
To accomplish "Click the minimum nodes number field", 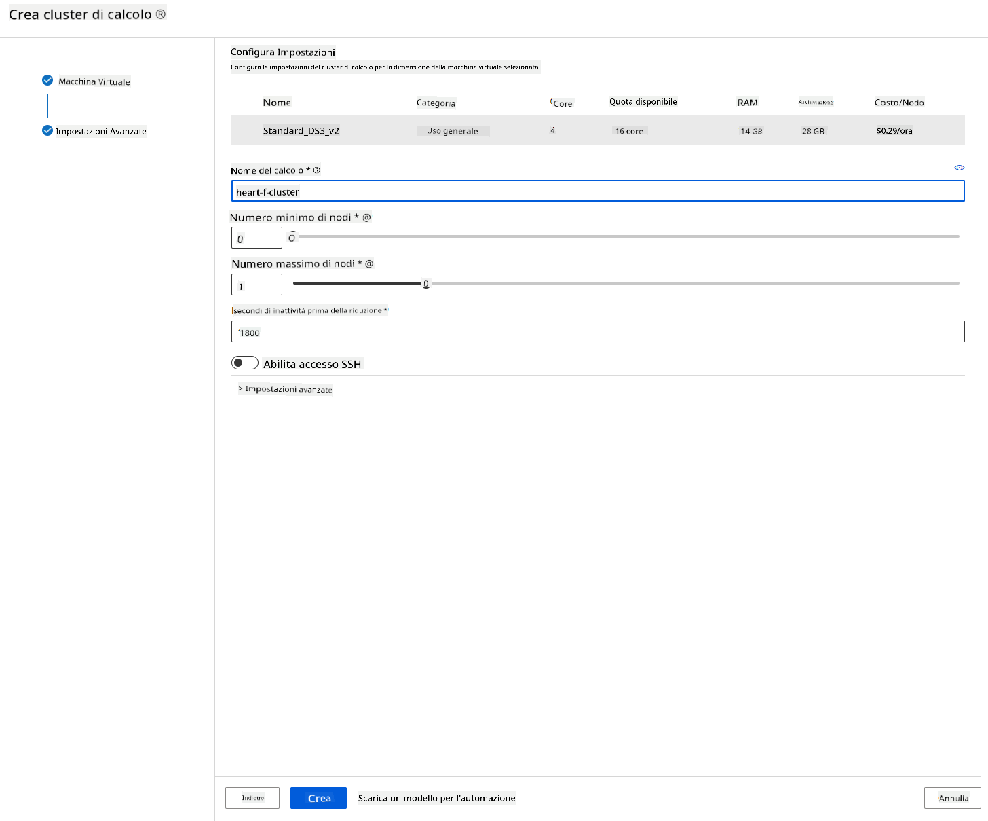I will [x=256, y=238].
